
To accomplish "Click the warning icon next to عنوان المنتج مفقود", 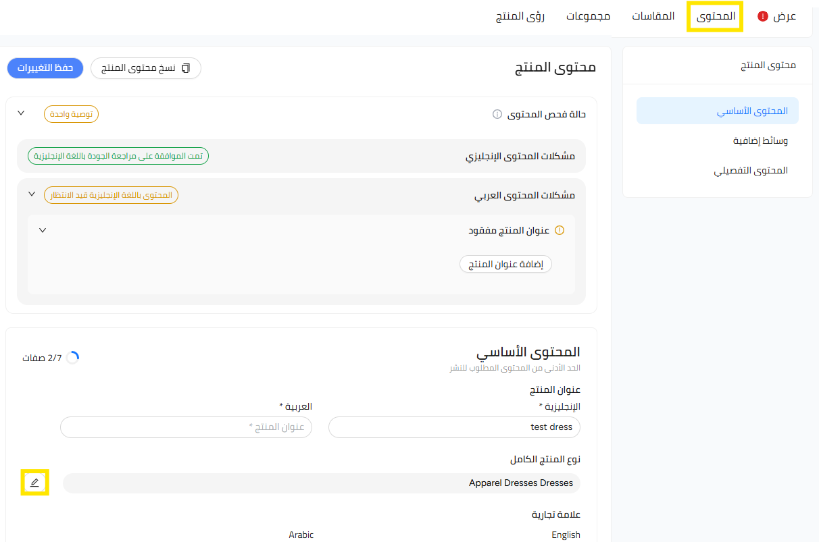I will click(x=559, y=230).
